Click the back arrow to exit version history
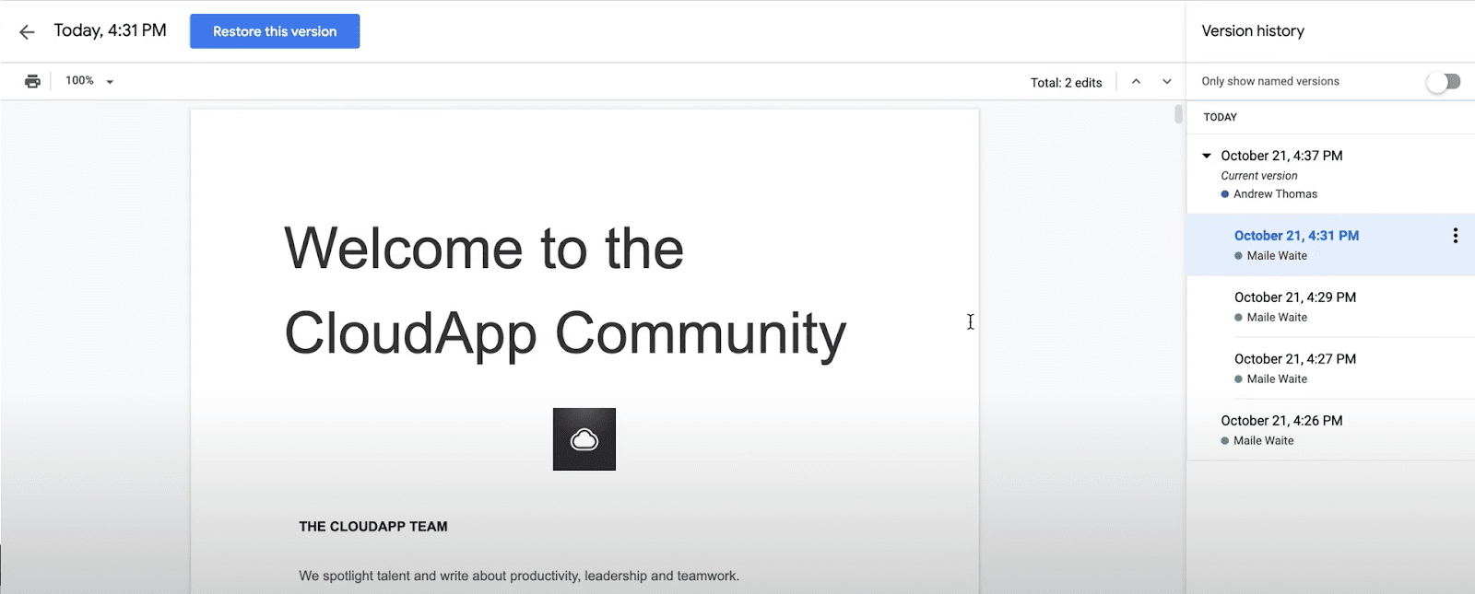This screenshot has height=594, width=1475. click(27, 32)
